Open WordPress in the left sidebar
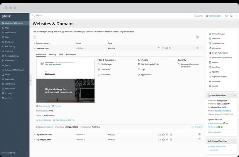Viewport: 239px width, 157px height. point(10,84)
